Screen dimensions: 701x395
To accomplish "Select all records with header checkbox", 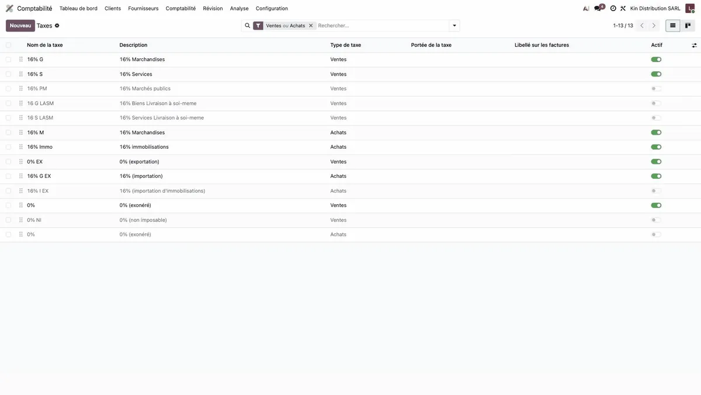I will click(x=8, y=45).
